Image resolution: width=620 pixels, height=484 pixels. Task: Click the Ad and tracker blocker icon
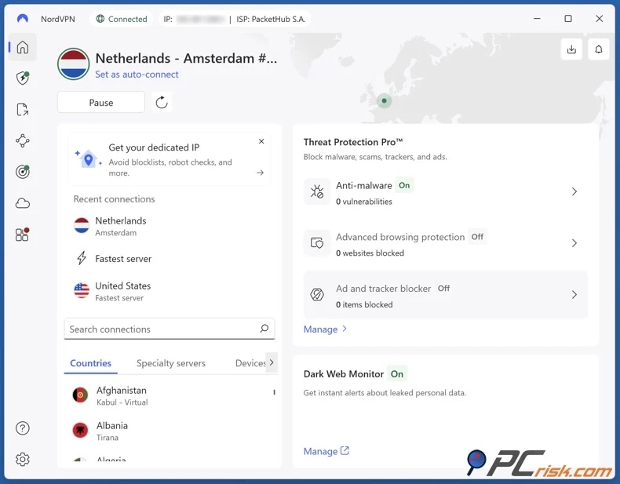317,294
